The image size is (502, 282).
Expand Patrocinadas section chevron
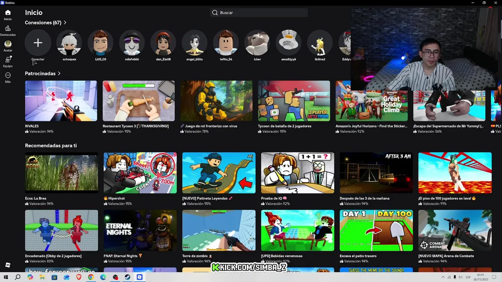59,74
